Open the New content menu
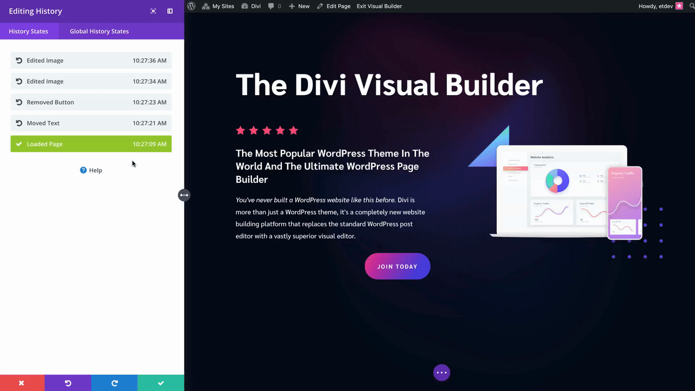The width and height of the screenshot is (695, 391). [x=299, y=6]
